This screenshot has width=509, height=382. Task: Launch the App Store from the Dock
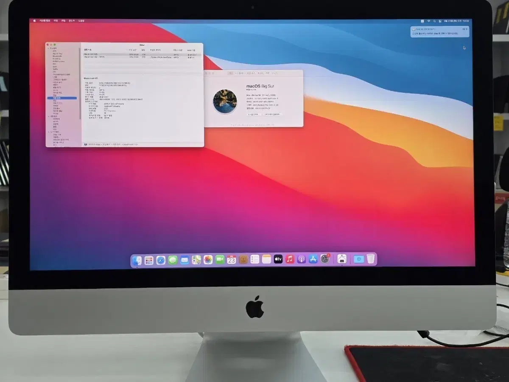click(x=313, y=259)
